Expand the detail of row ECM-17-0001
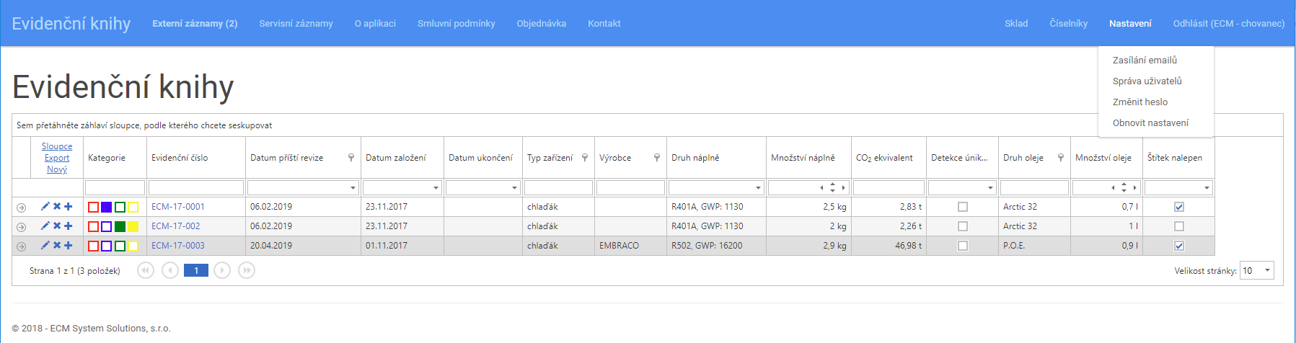1296x343 pixels. tap(21, 208)
